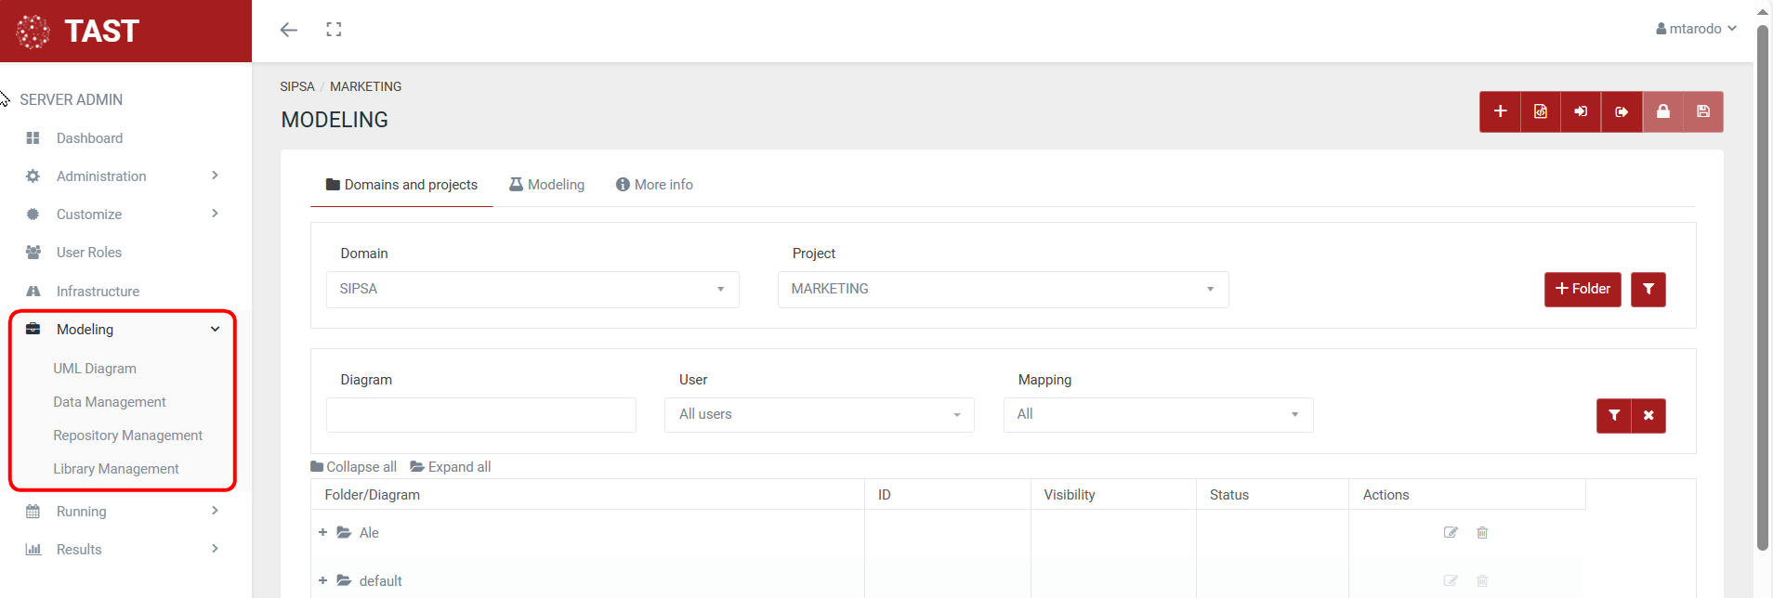Clear diagram filters with the X button
Screen dimensions: 1773x598
point(1648,416)
